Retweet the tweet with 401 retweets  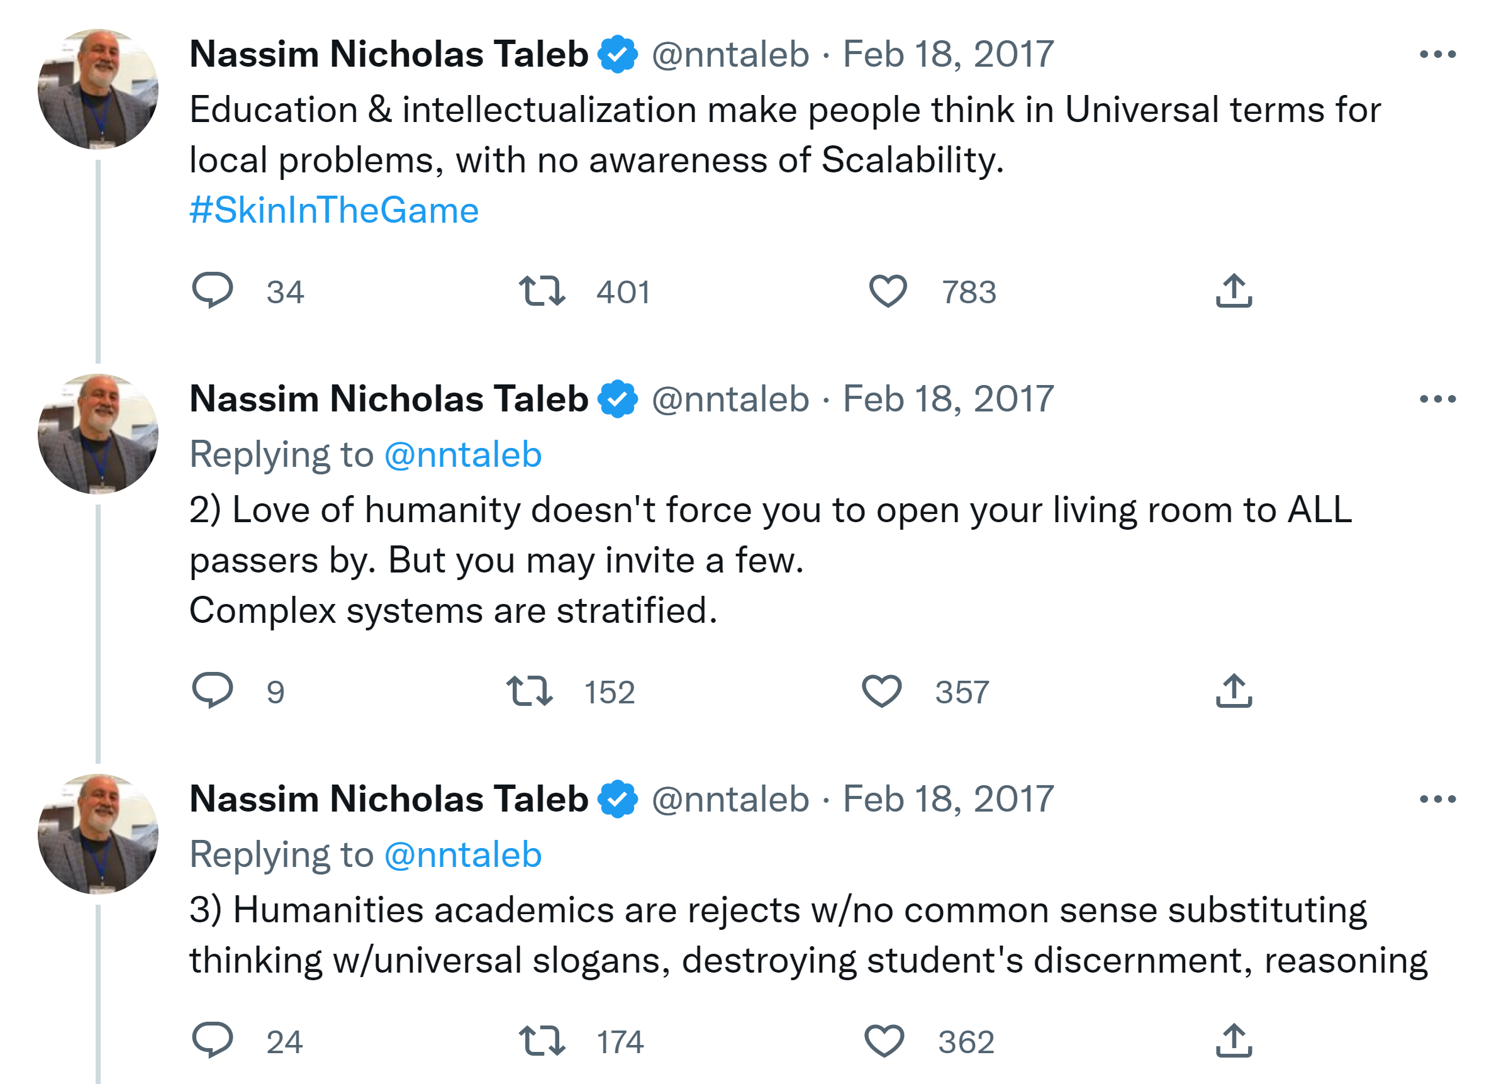pyautogui.click(x=542, y=291)
